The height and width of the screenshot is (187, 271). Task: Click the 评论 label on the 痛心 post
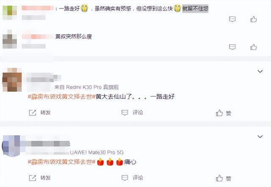(x=138, y=178)
